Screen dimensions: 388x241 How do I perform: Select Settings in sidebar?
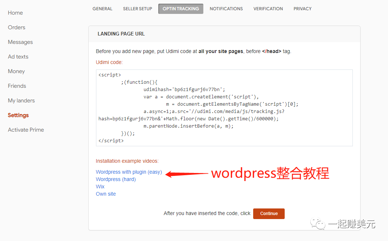coord(18,115)
